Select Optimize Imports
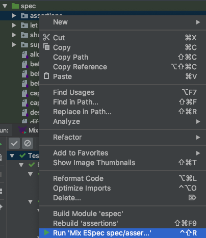 pos(122,188)
